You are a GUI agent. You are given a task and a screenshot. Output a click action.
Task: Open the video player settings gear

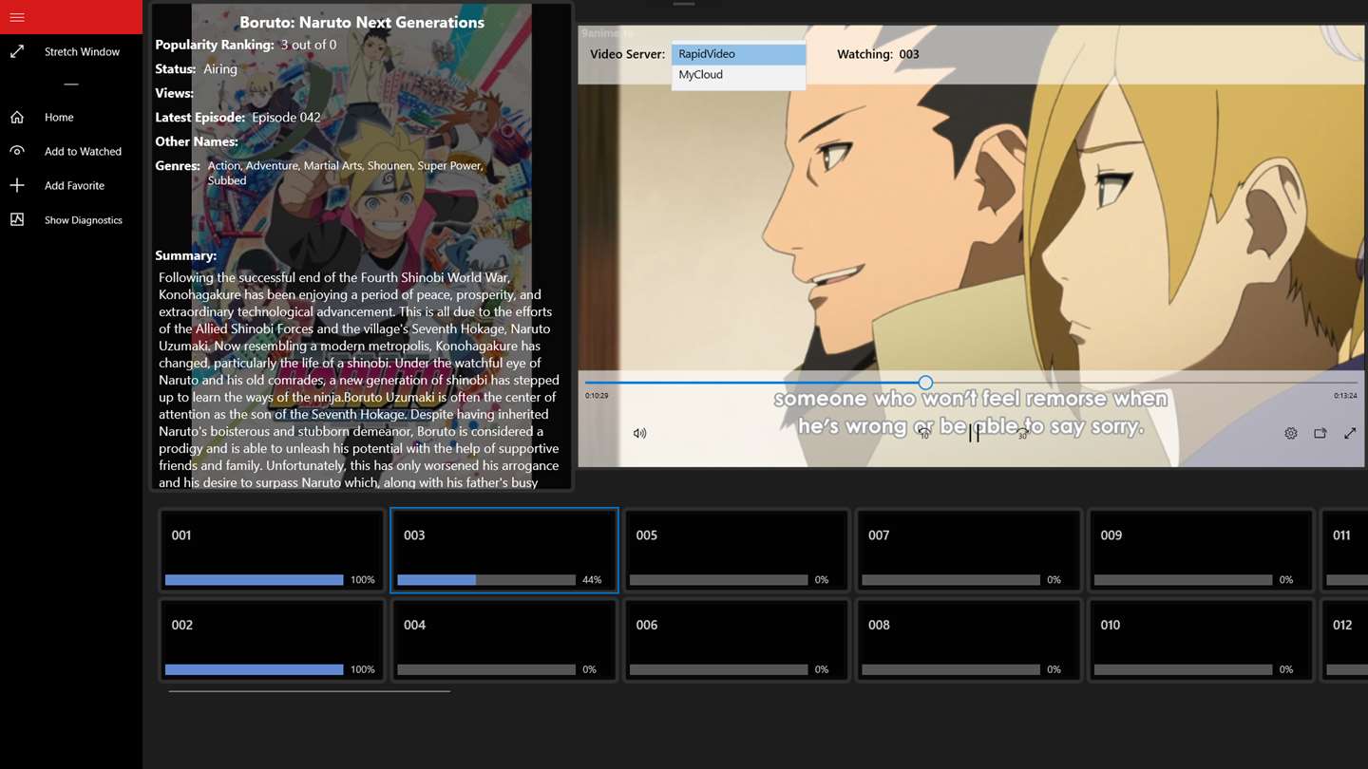(1291, 433)
